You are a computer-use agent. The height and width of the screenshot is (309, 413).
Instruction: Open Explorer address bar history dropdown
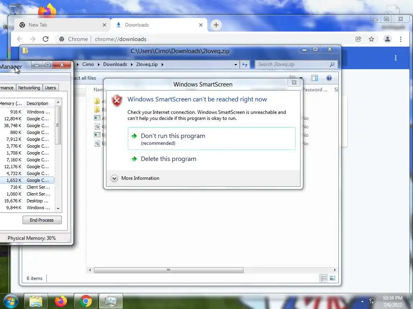coord(236,64)
